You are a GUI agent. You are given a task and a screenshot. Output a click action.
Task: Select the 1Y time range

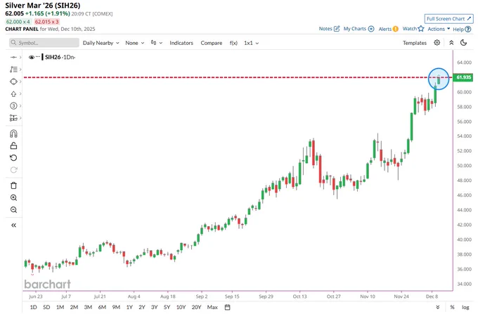point(129,307)
